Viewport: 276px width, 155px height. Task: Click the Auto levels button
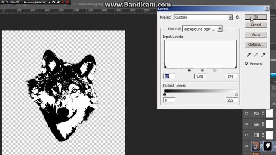(x=256, y=34)
